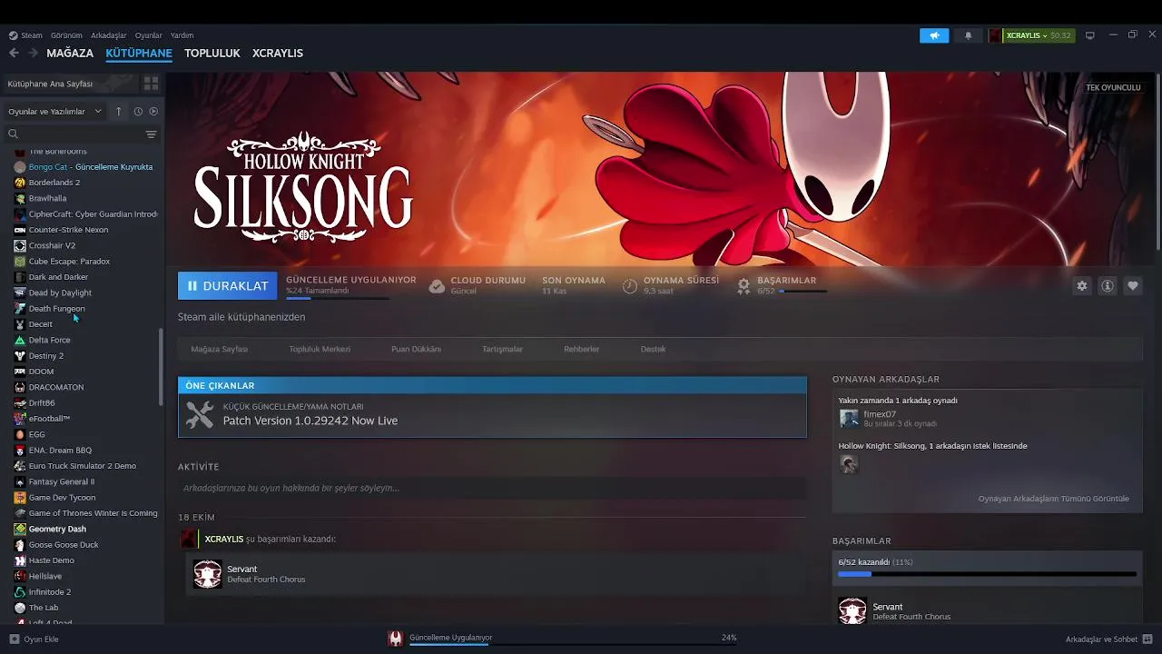The height and width of the screenshot is (654, 1162).
Task: Open Tartışmalar link
Action: click(502, 349)
